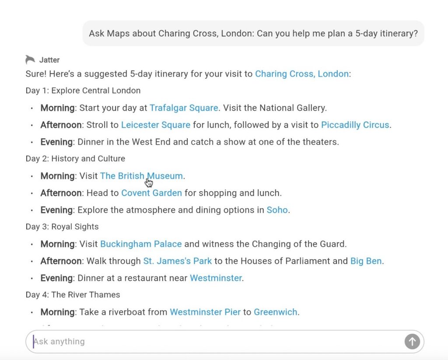Follow the Soho link

pos(277,210)
